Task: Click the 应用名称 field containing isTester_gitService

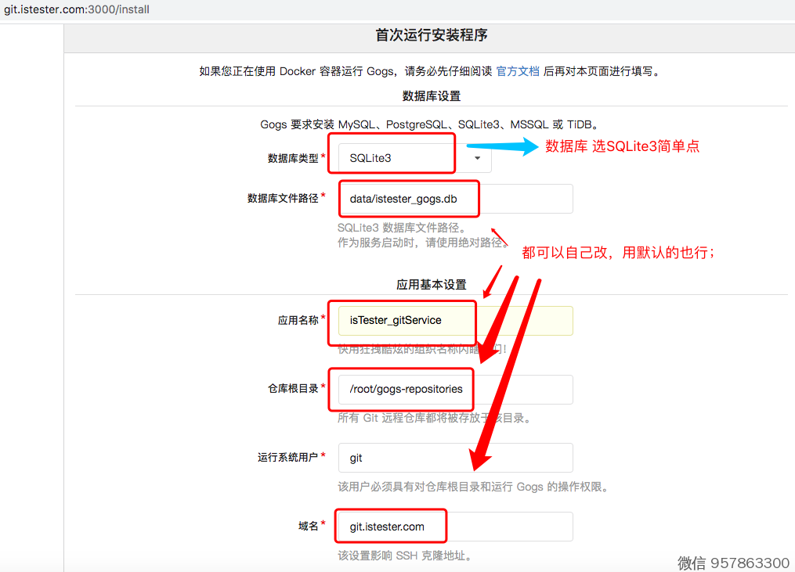Action: pos(454,320)
